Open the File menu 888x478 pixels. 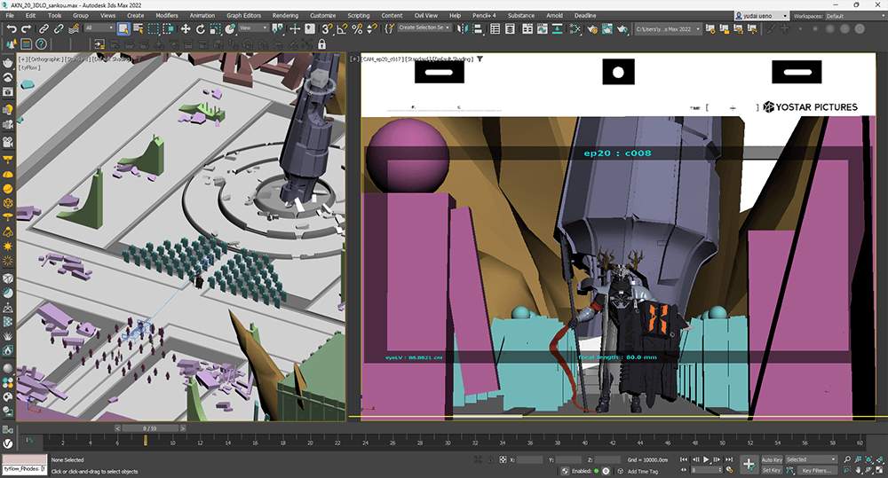tap(10, 16)
